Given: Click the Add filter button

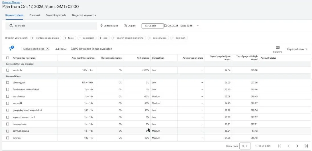Looking at the screenshot, I should tap(61, 49).
